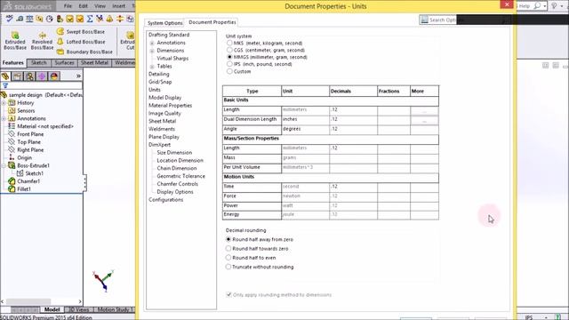
Task: Open the ConfigurationManager tab icon
Action: coord(29,76)
